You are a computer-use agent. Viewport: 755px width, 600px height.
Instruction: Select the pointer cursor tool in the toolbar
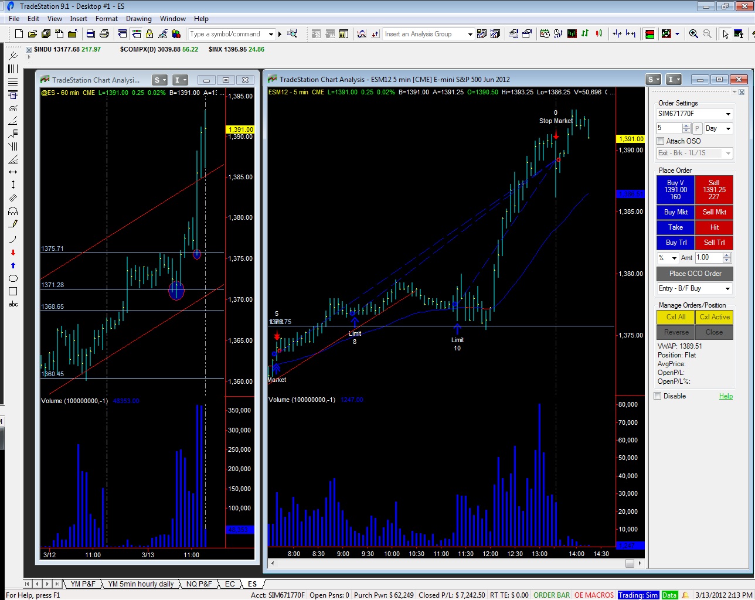[726, 34]
